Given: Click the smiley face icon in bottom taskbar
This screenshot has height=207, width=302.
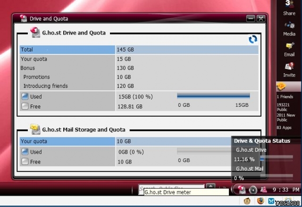Looking at the screenshot, I should 247,201.
